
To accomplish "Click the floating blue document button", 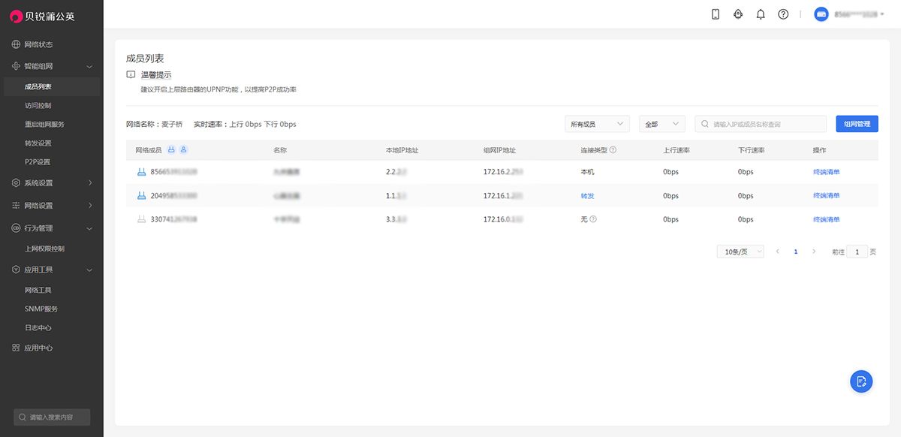I will (861, 381).
